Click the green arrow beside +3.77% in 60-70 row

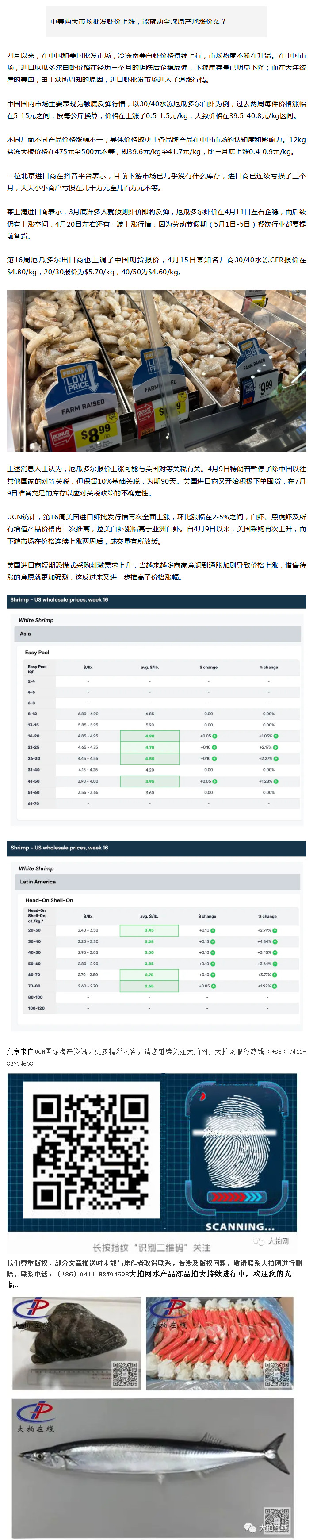coord(275,975)
